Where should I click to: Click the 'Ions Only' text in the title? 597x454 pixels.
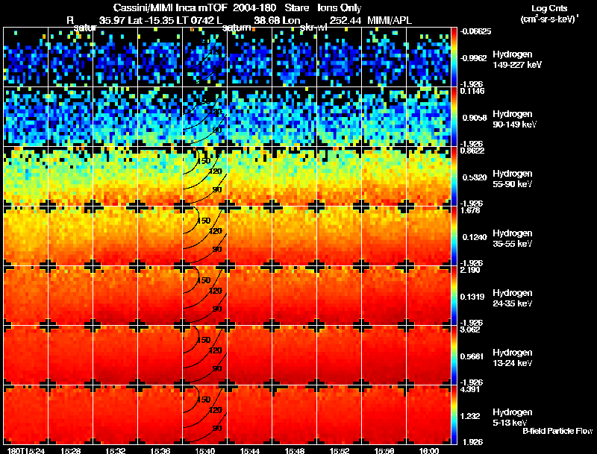[x=340, y=8]
